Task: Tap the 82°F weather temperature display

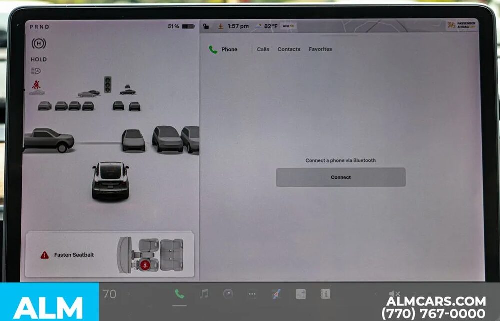Action: click(270, 26)
